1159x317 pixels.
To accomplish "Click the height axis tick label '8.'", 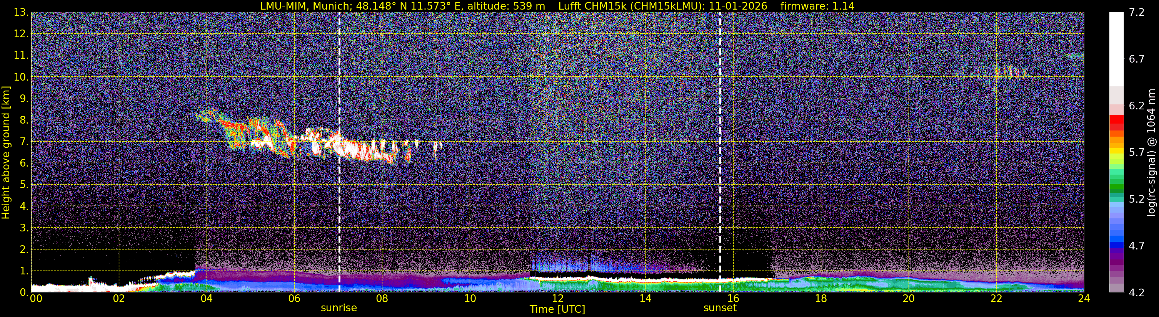I will (x=24, y=121).
